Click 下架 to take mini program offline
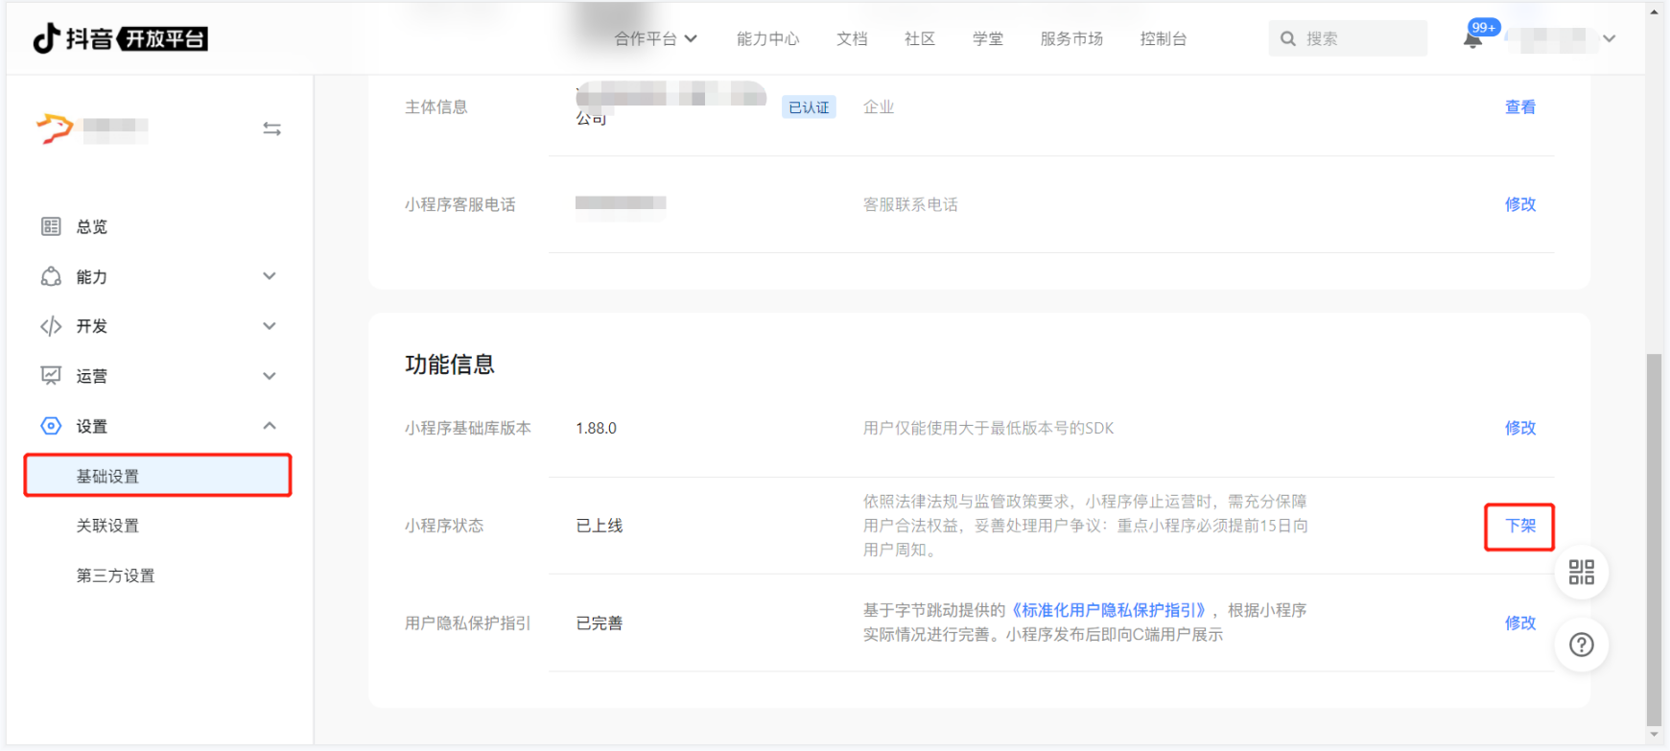 point(1519,526)
